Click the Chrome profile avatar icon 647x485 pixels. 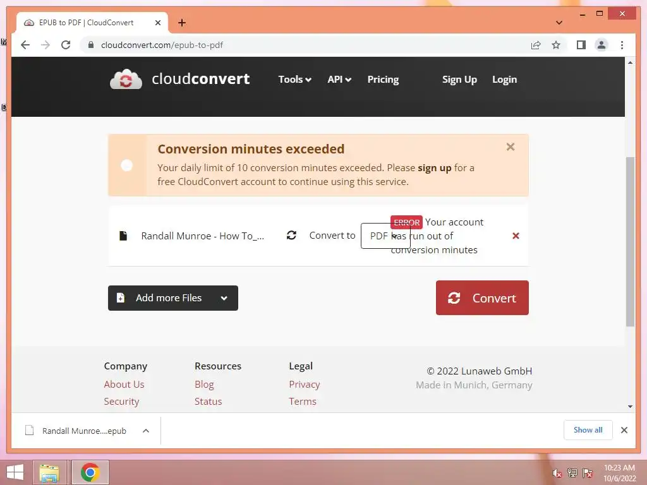point(602,45)
